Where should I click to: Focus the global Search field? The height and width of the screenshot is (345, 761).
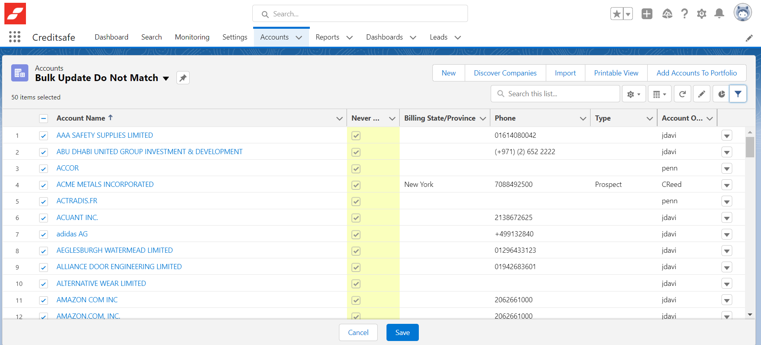coord(360,14)
